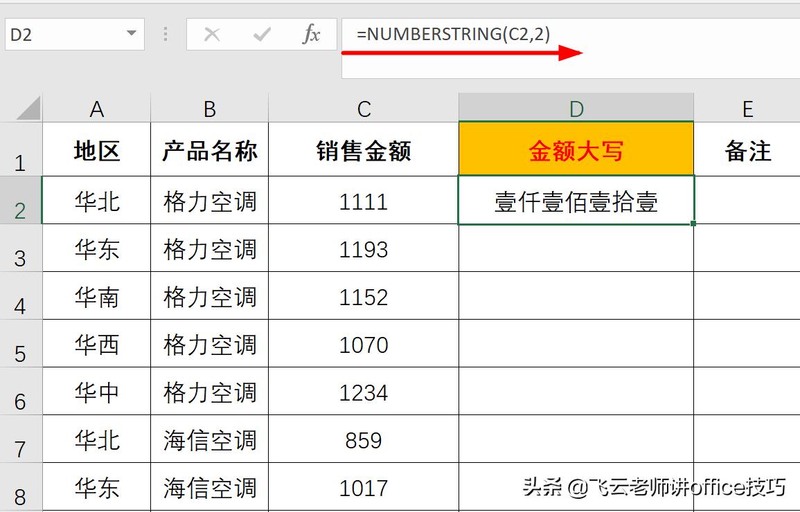Click the fx symbol to insert a new function
Viewport: 800px width, 512px height.
[x=312, y=34]
